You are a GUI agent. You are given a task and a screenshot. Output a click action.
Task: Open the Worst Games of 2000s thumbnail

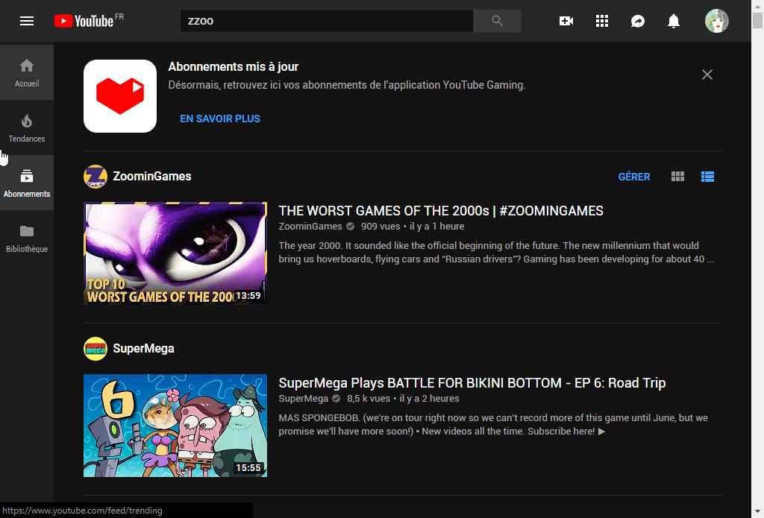pyautogui.click(x=175, y=253)
